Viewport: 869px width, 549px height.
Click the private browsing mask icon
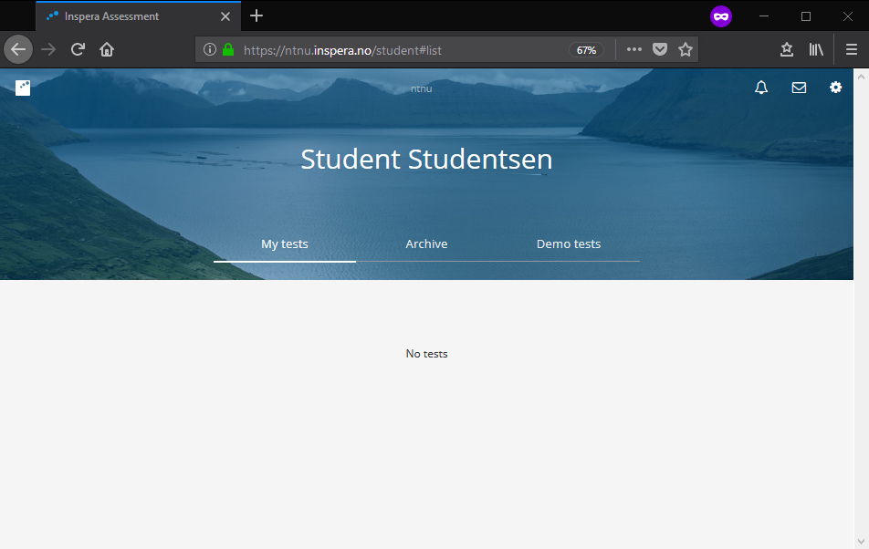tap(721, 16)
